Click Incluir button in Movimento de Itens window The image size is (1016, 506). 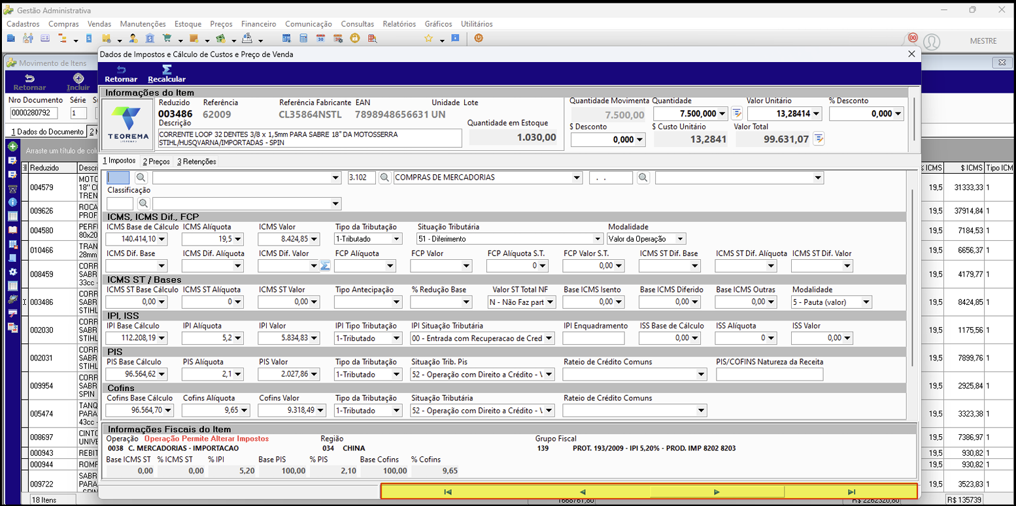78,82
